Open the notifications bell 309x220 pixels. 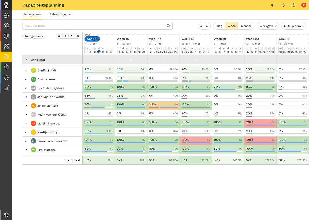tap(283, 5)
